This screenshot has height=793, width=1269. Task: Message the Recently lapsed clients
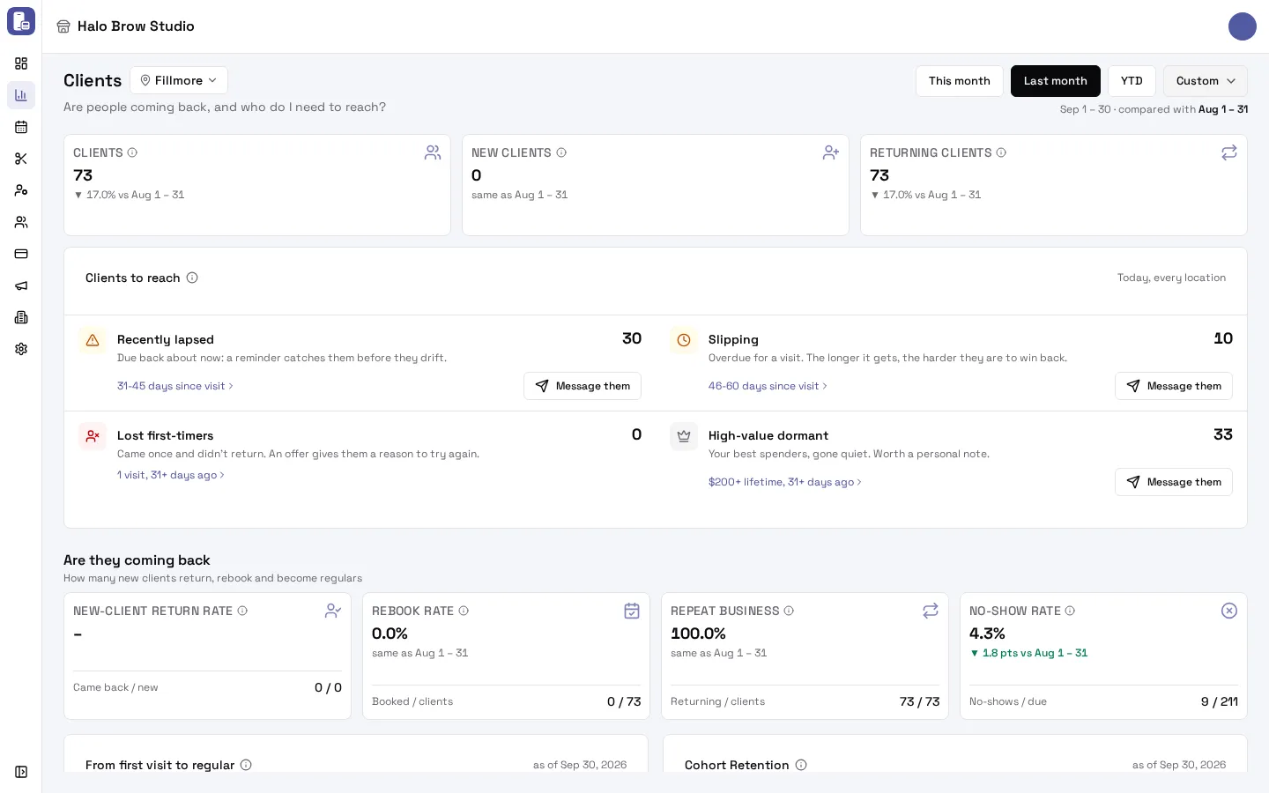583,386
